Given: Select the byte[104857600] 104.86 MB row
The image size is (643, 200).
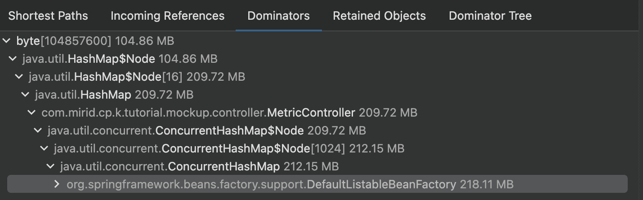Looking at the screenshot, I should click(95, 41).
